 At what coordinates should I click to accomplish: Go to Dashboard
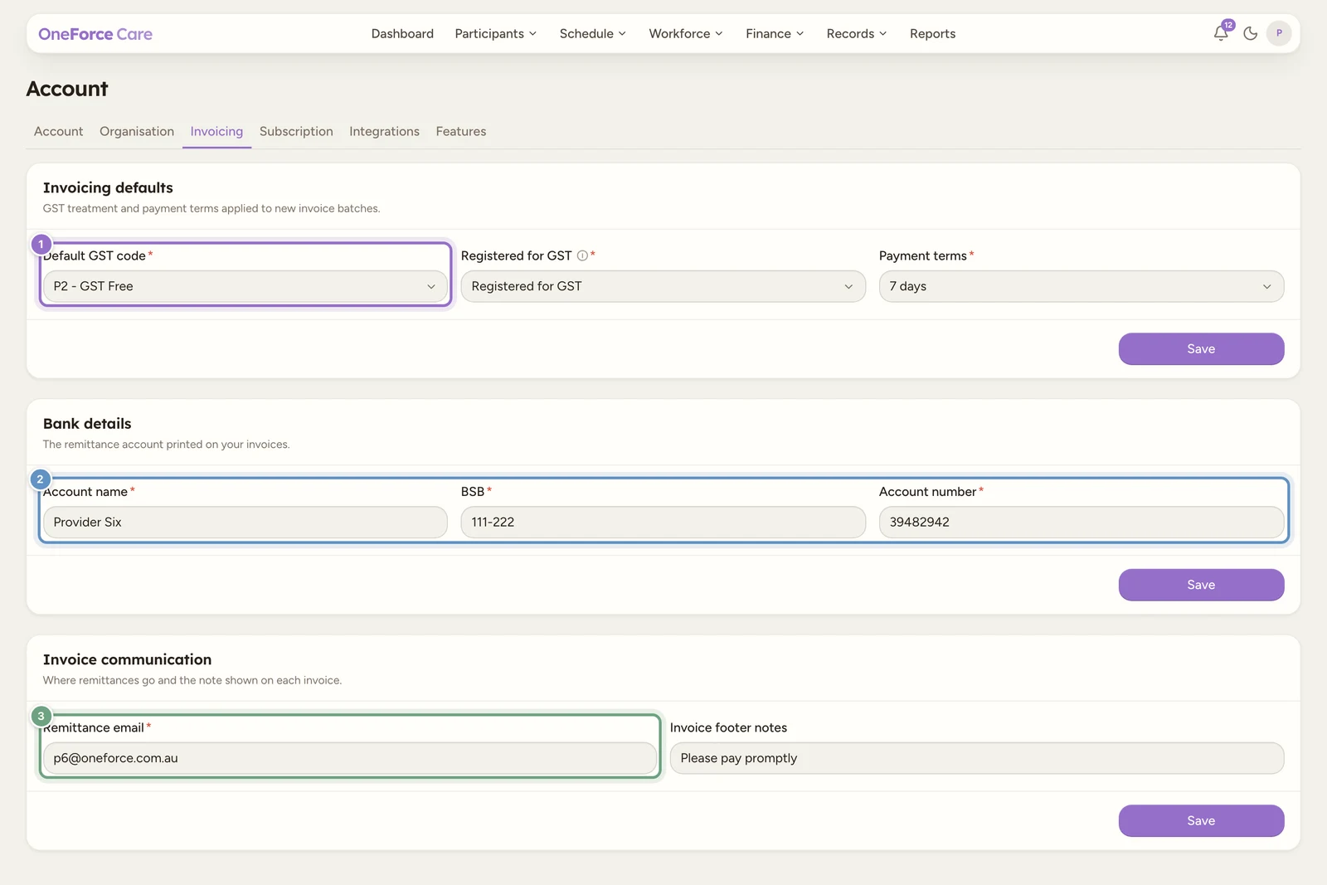click(x=402, y=34)
